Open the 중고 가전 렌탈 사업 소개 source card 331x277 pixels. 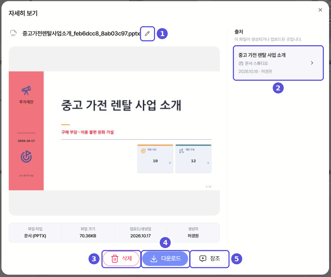point(278,63)
